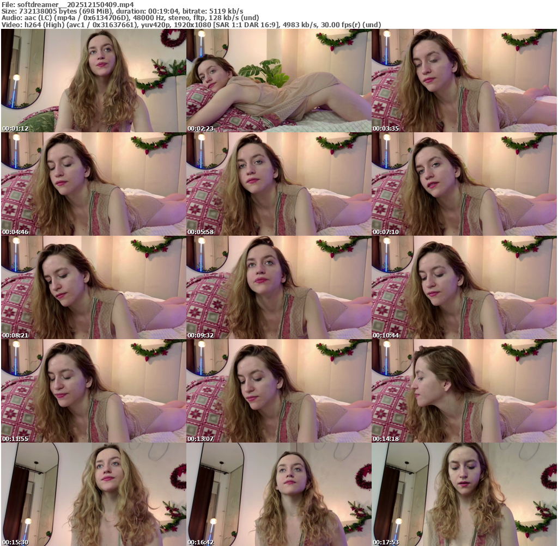Select the thumbnail stamped 00:07:10
Screen dimensions: 558x546
(x=464, y=184)
